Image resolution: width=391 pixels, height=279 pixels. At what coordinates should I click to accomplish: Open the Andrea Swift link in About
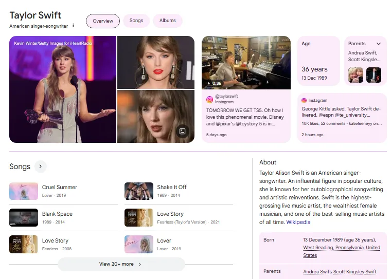pos(317,272)
